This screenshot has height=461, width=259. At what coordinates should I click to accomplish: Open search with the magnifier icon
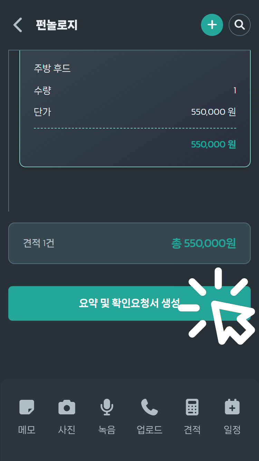(x=239, y=25)
